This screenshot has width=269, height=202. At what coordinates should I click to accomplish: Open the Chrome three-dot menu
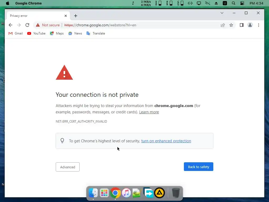(258, 25)
